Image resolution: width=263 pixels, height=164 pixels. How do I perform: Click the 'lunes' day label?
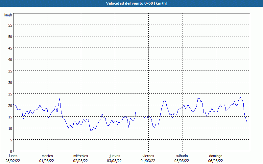tap(13, 156)
